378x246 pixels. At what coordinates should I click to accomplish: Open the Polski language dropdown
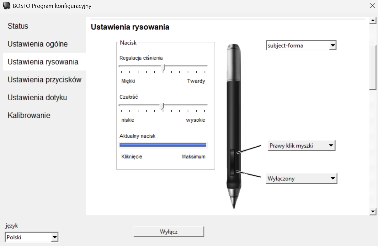(32, 237)
